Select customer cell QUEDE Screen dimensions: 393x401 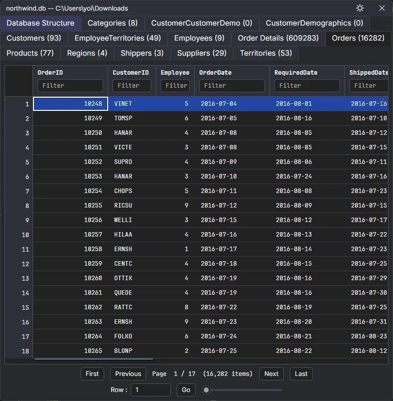(132, 293)
